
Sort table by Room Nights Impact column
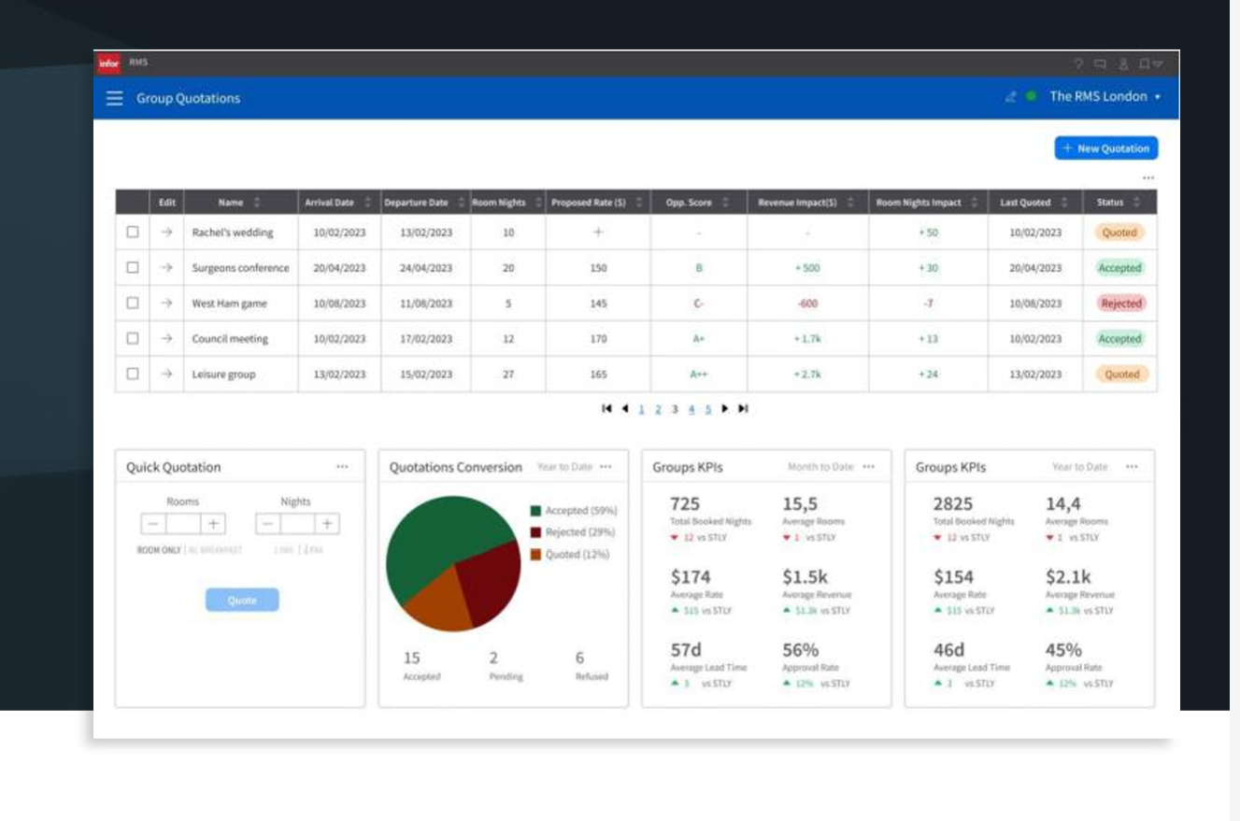click(x=975, y=203)
